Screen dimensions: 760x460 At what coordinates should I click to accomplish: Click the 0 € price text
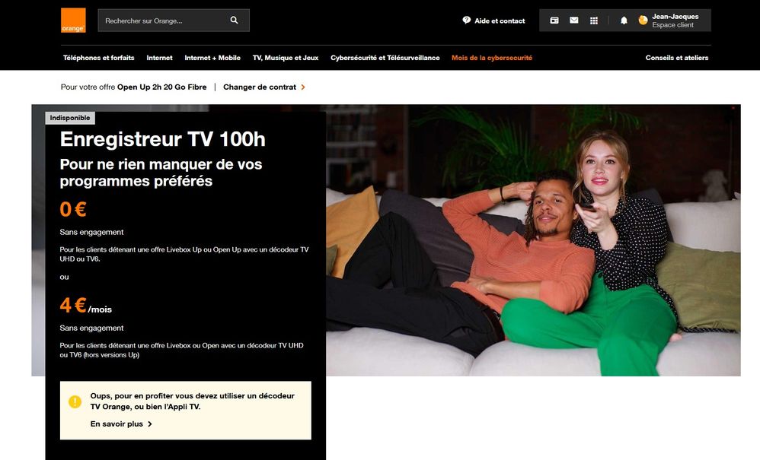point(73,209)
